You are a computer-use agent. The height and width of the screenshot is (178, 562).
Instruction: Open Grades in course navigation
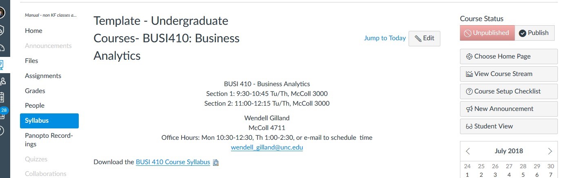pyautogui.click(x=35, y=91)
